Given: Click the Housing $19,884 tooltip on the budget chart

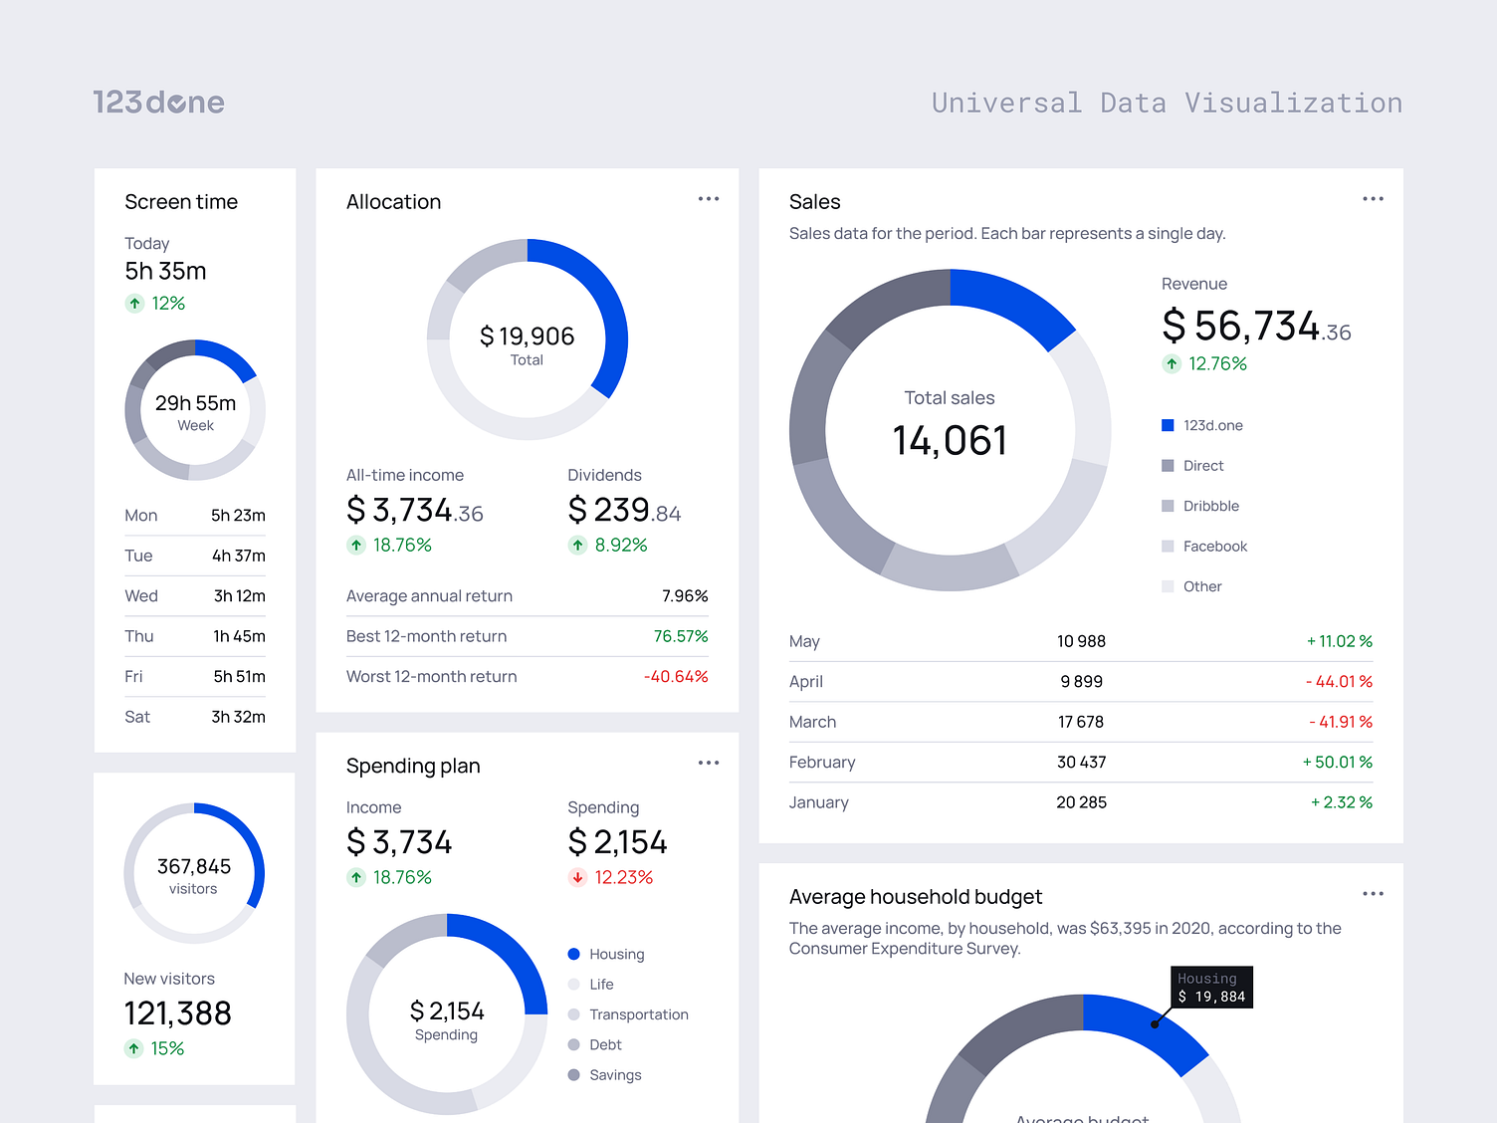Looking at the screenshot, I should (x=1211, y=987).
